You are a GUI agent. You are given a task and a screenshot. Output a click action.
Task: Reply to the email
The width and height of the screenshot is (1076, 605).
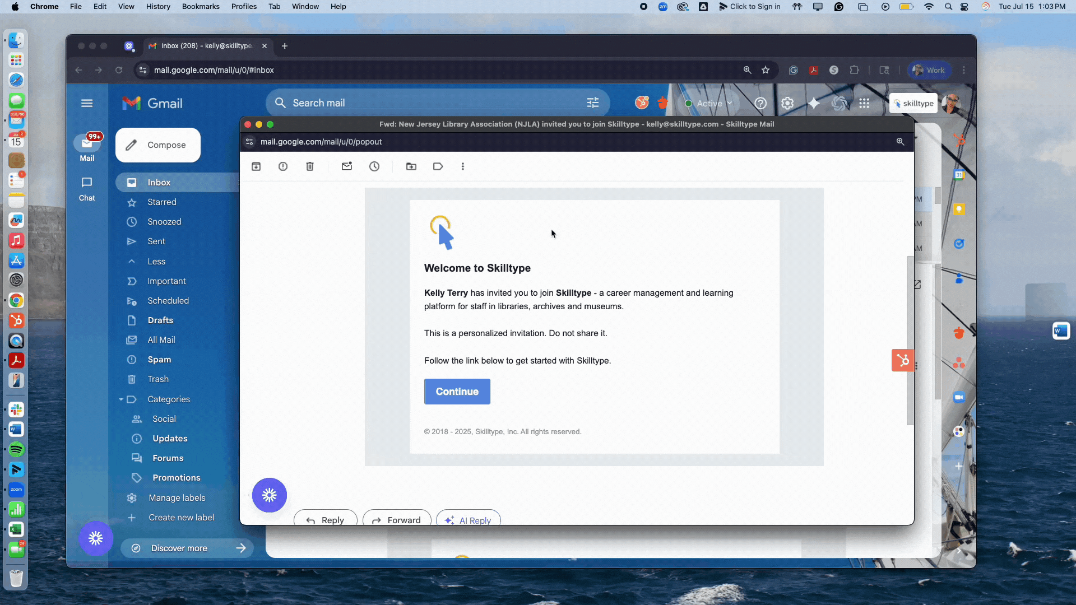(325, 519)
